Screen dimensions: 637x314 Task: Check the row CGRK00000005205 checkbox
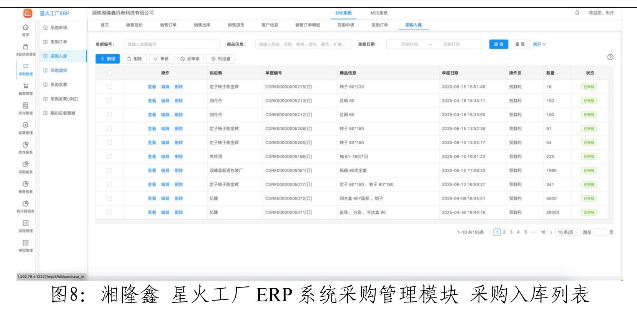[110, 142]
